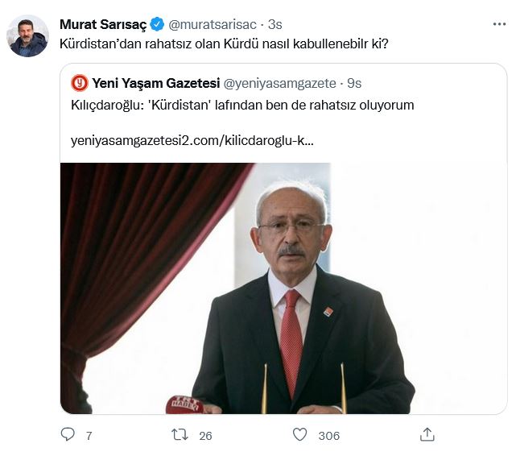Click Murat Sarısaç's blue verified badge
Screen dimensions: 516x456
[x=158, y=24]
